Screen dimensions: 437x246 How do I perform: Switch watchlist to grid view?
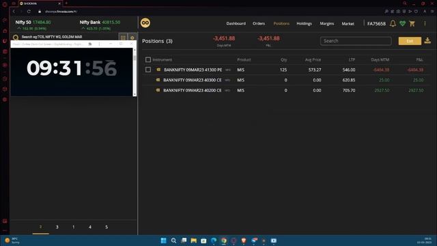123,37
